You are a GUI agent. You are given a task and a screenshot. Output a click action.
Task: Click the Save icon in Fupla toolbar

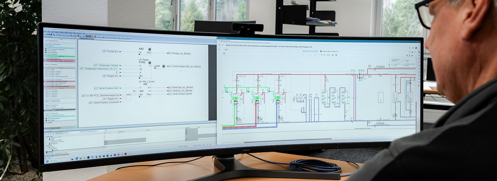tap(49, 34)
